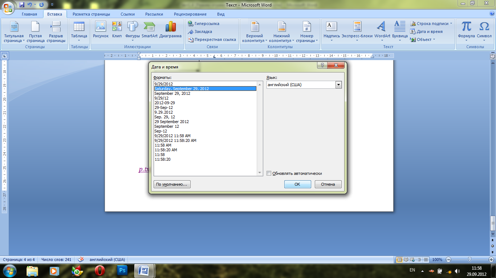This screenshot has width=496, height=278.
Task: Insert a bookmark (Закладка)
Action: point(200,31)
